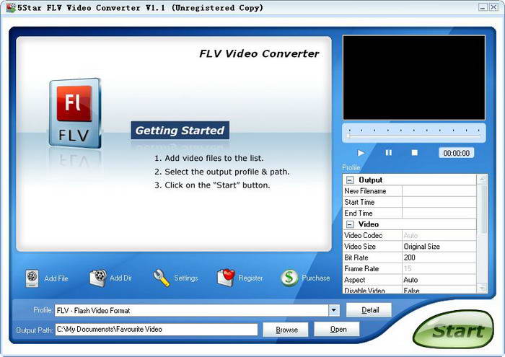The image size is (505, 357).
Task: Click the Open output folder button
Action: click(337, 330)
